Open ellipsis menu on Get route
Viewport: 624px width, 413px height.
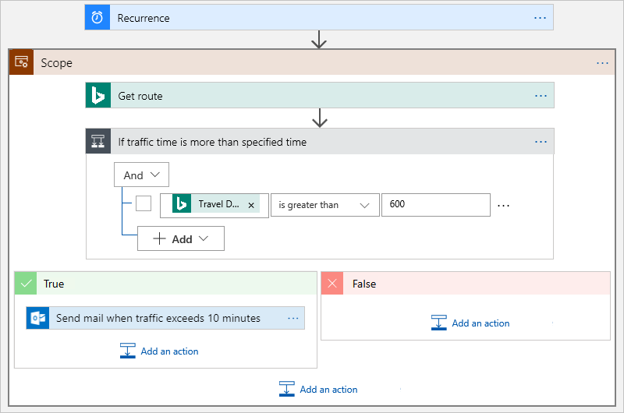pyautogui.click(x=541, y=96)
